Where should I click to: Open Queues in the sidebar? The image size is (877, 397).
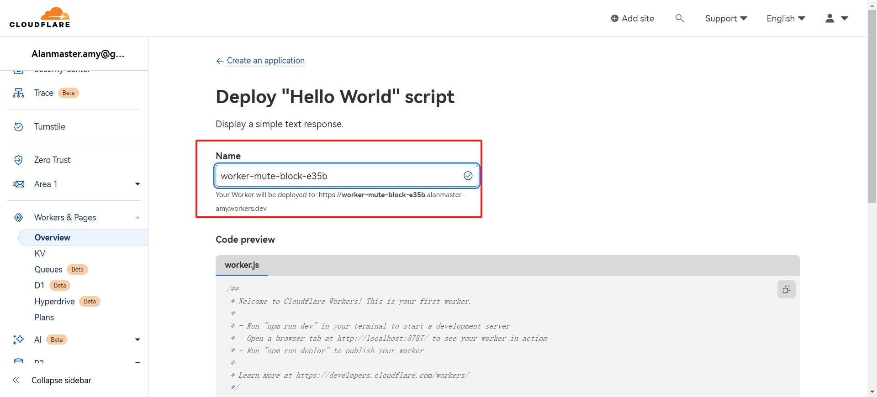(x=48, y=270)
